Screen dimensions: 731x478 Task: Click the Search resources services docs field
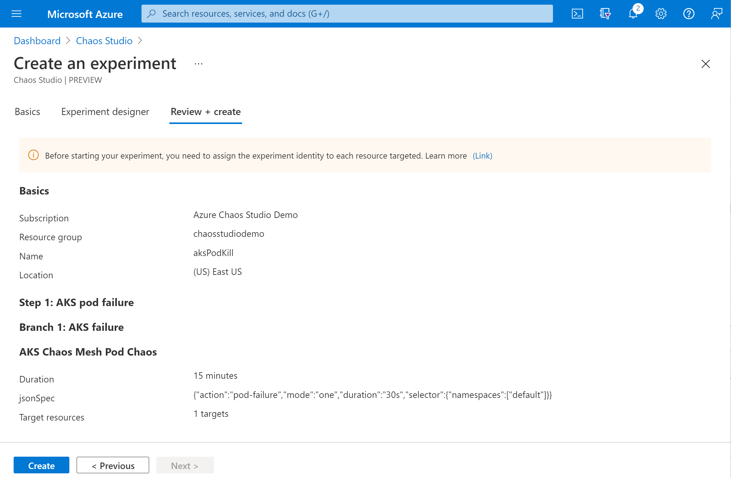(347, 13)
